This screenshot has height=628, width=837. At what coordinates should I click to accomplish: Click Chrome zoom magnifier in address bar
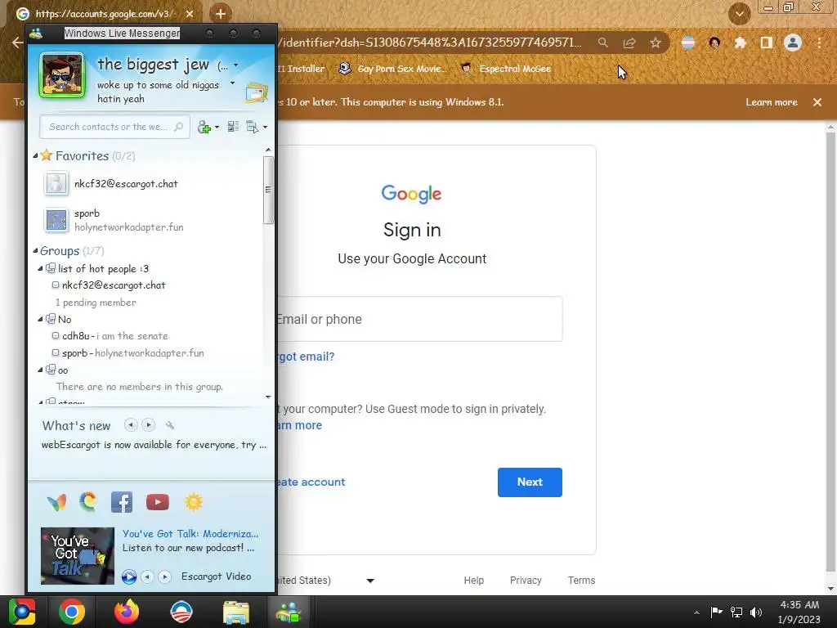[x=602, y=43]
